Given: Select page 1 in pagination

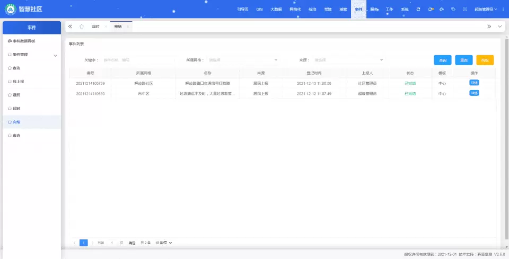Looking at the screenshot, I should (x=83, y=243).
